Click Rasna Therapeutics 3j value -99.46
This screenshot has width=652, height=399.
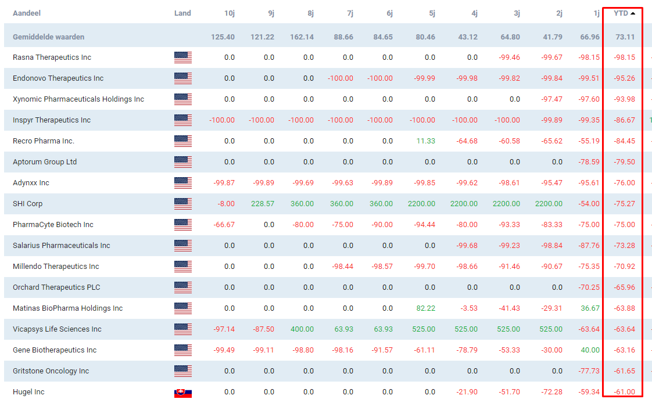point(510,57)
